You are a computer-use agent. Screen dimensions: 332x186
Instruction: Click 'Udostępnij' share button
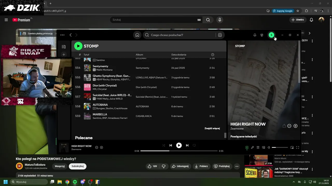pos(181,166)
